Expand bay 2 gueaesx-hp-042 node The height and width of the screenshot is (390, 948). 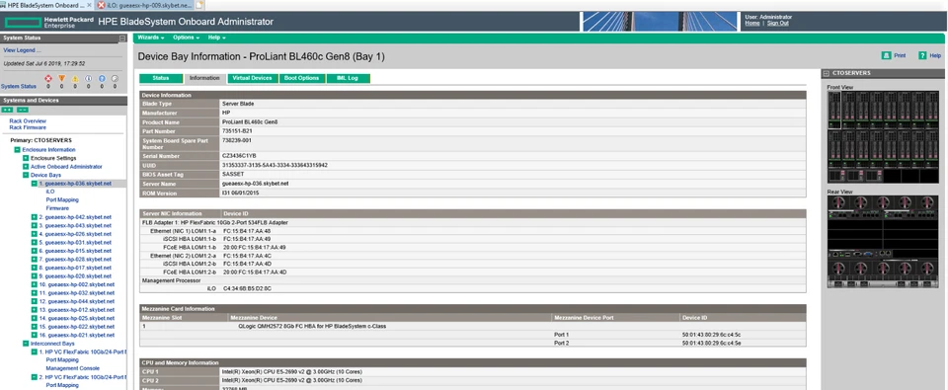coord(35,216)
